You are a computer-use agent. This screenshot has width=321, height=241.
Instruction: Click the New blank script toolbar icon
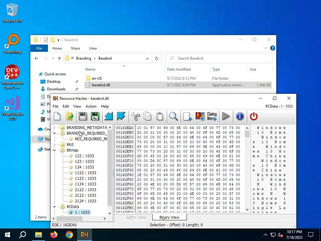click(x=57, y=116)
